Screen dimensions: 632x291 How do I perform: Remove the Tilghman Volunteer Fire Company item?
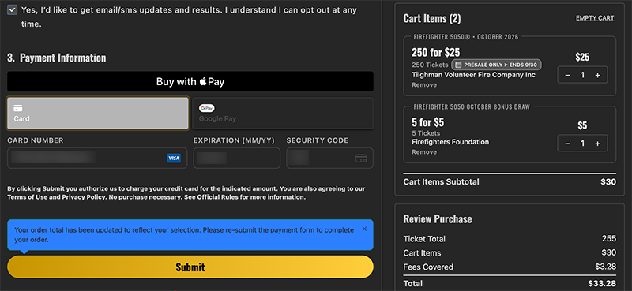point(424,85)
